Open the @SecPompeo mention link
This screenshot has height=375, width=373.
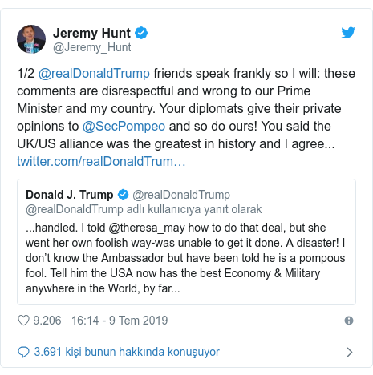pos(124,126)
